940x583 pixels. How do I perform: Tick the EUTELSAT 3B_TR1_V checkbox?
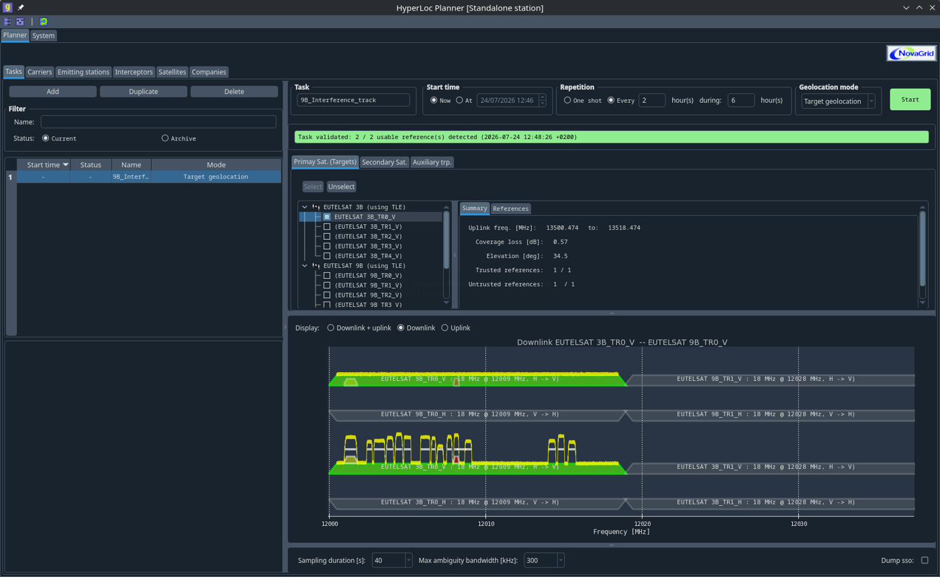point(327,227)
